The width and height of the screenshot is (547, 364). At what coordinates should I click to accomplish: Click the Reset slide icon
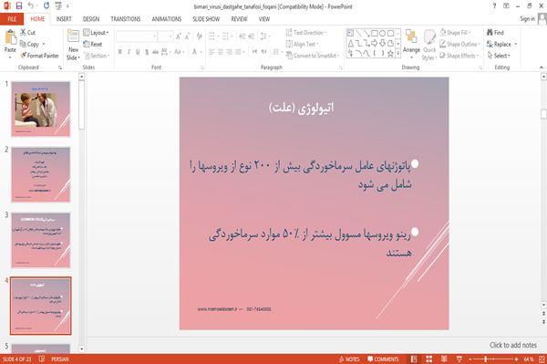(x=93, y=44)
